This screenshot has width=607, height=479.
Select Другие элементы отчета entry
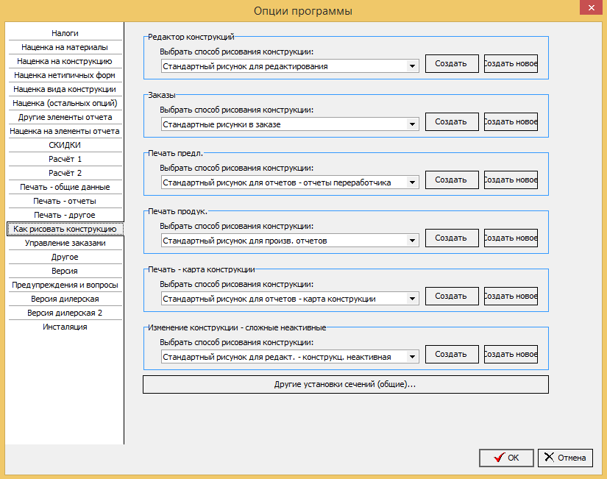coord(65,117)
